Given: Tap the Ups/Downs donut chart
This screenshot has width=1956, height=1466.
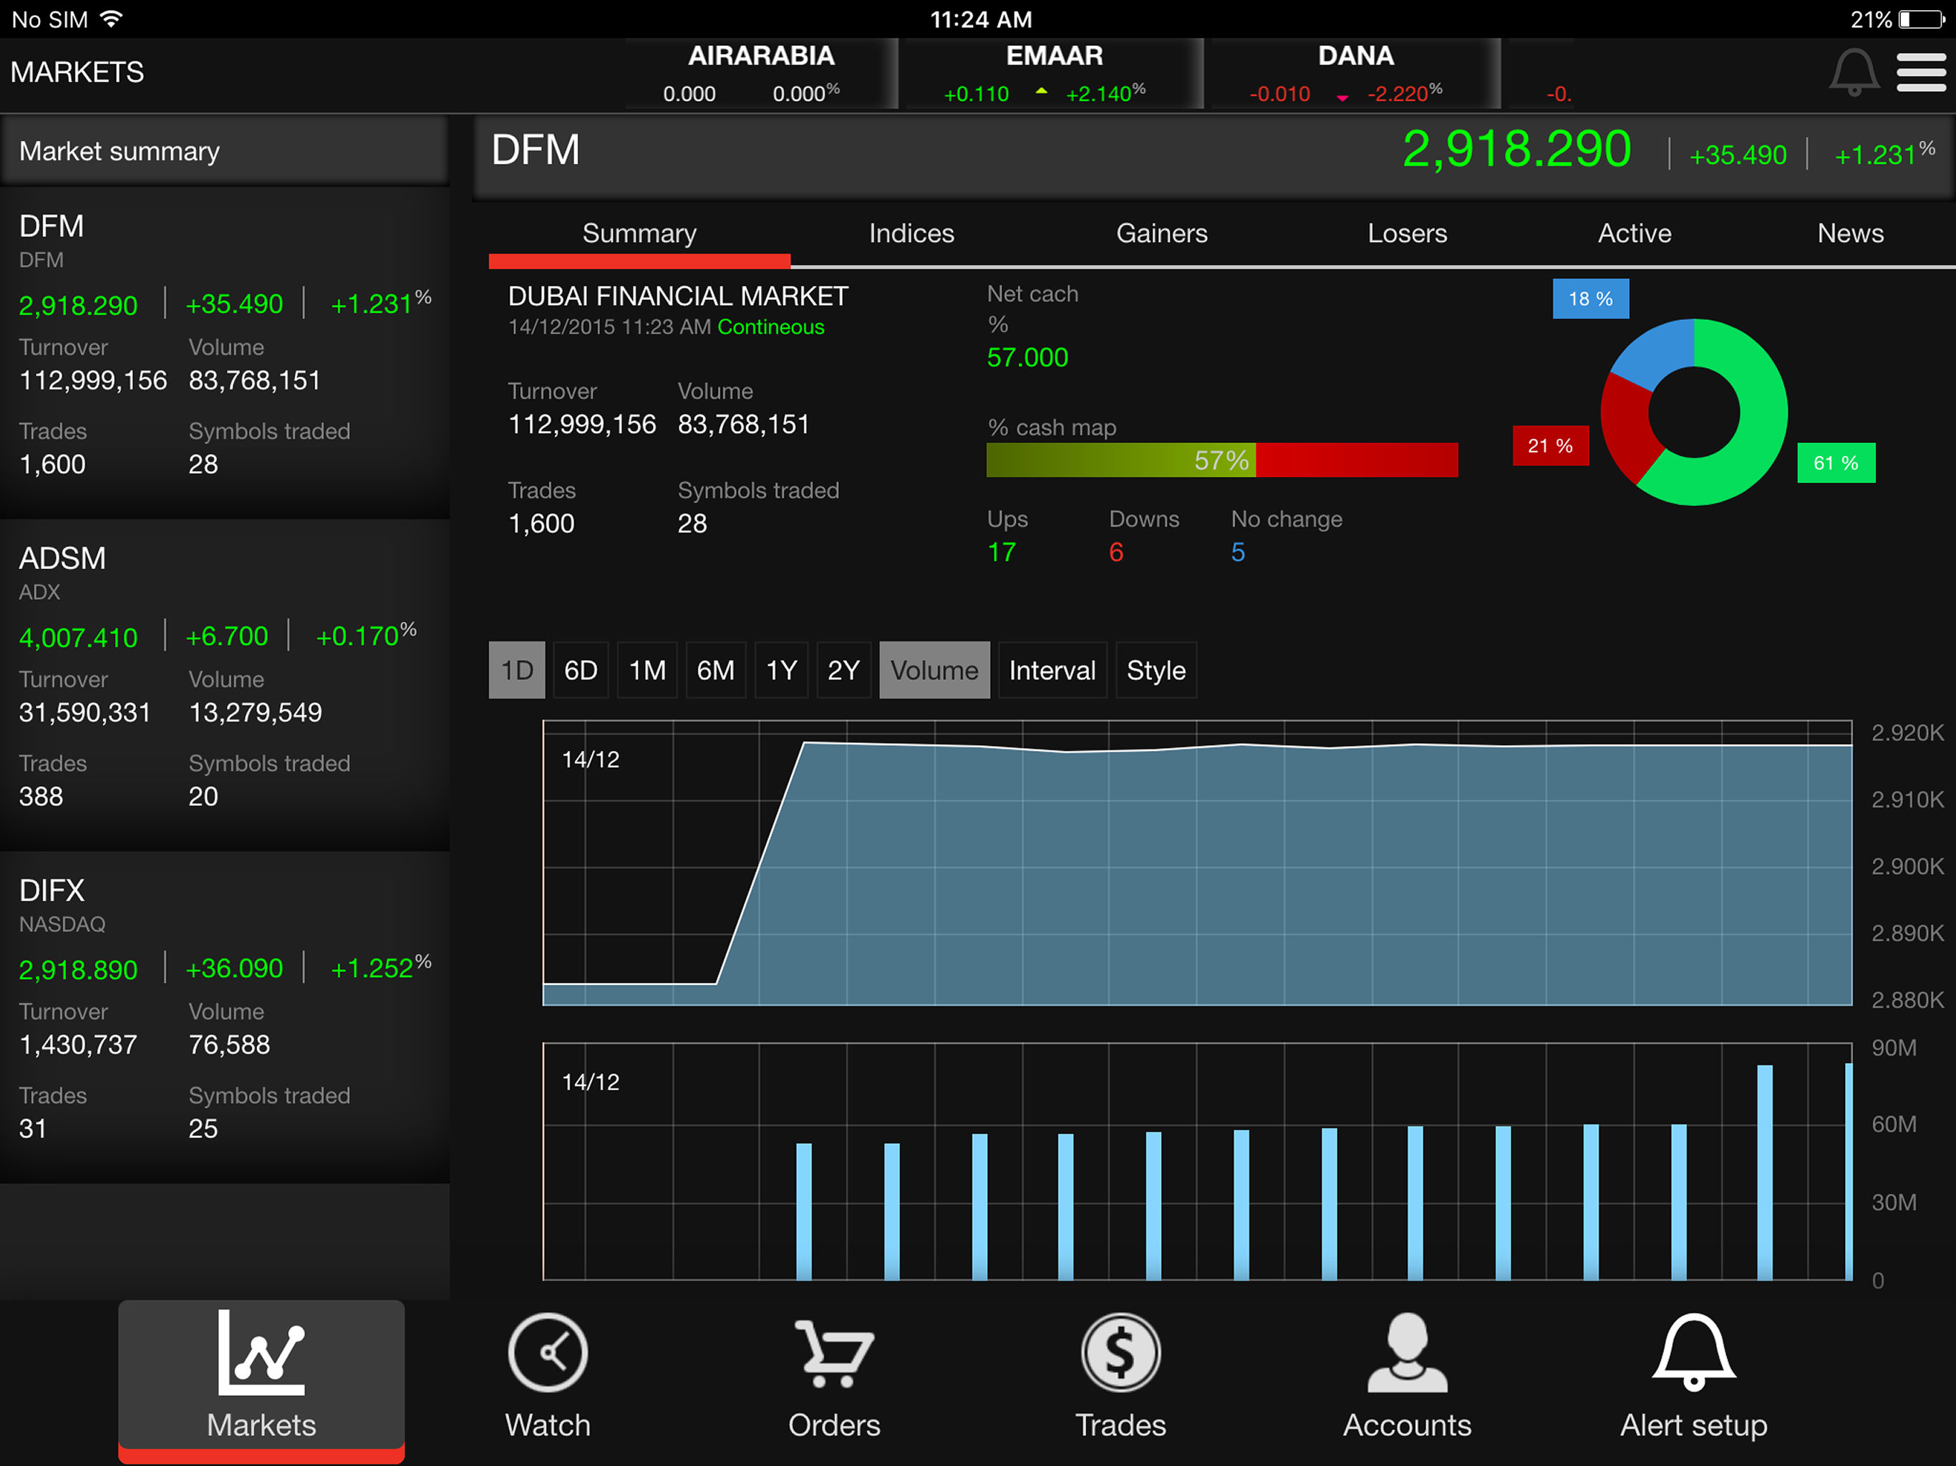Looking at the screenshot, I should click(x=1693, y=412).
